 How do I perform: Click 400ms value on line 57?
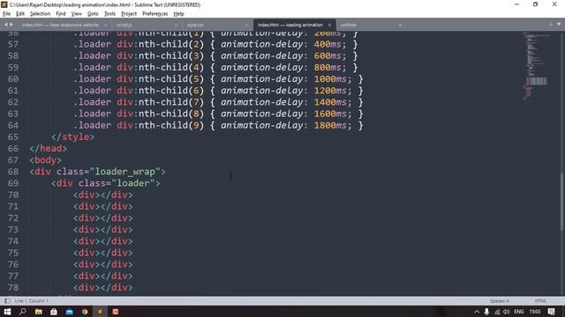pyautogui.click(x=328, y=44)
